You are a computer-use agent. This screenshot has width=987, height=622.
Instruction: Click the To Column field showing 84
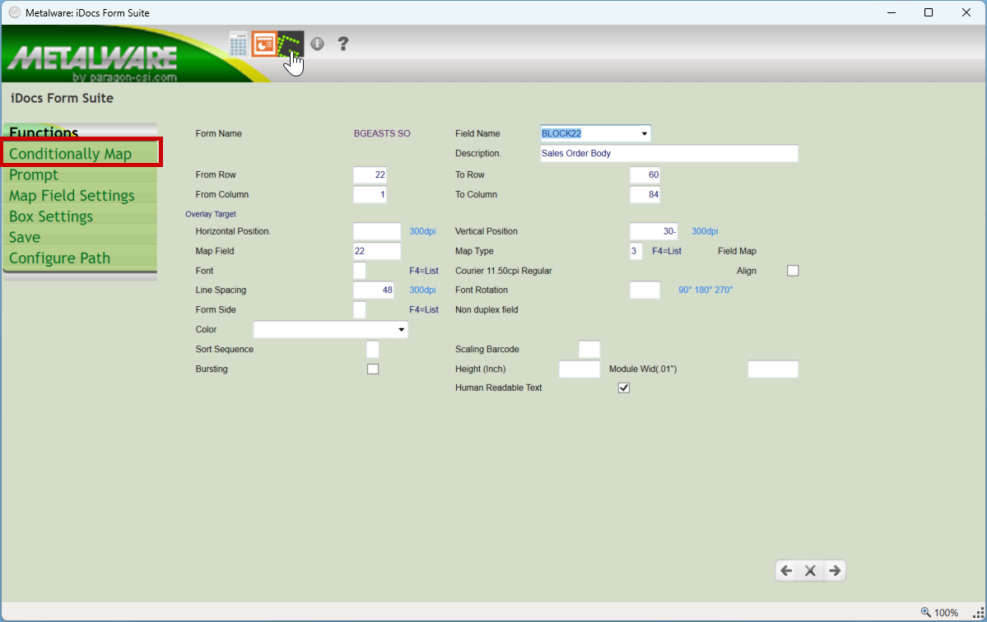coord(645,194)
